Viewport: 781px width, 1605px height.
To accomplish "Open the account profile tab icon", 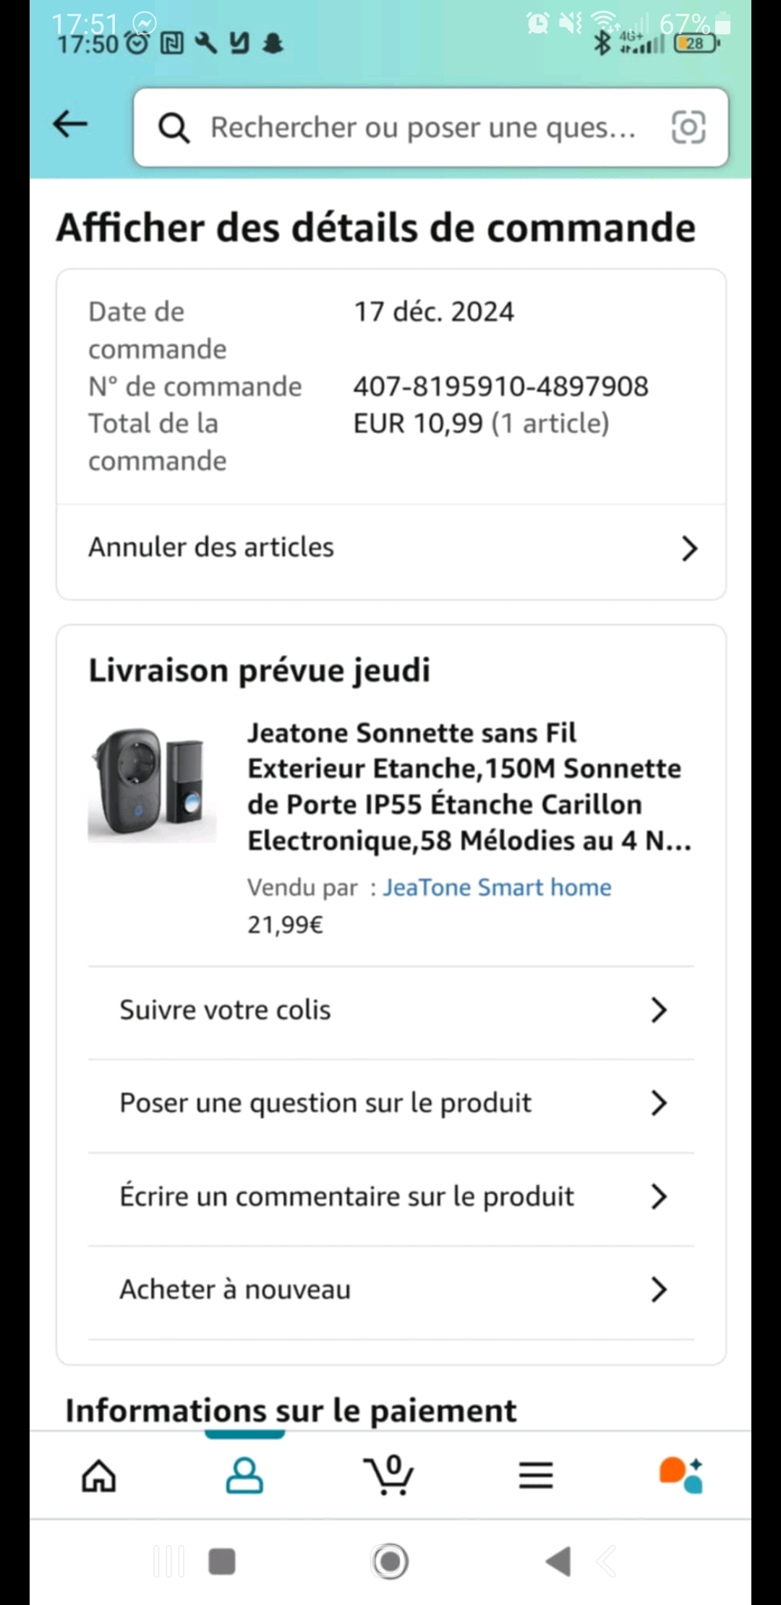I will [x=244, y=1475].
